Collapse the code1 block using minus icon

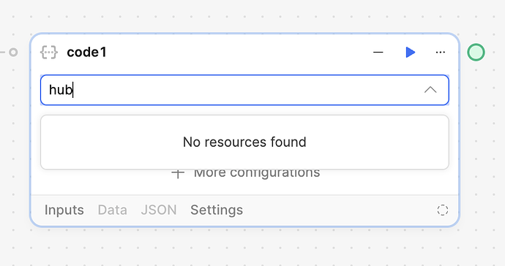pos(378,52)
